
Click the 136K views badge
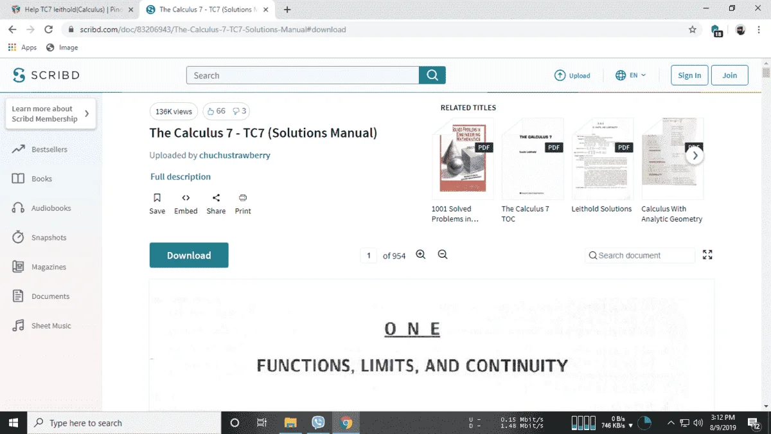pos(173,111)
